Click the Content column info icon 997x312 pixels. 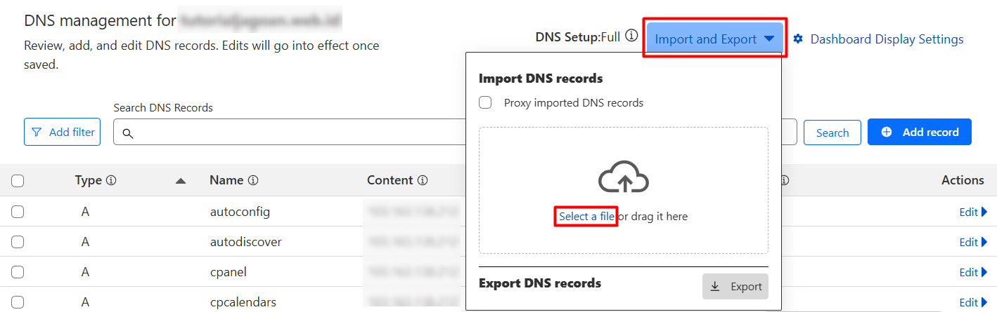[x=423, y=180]
